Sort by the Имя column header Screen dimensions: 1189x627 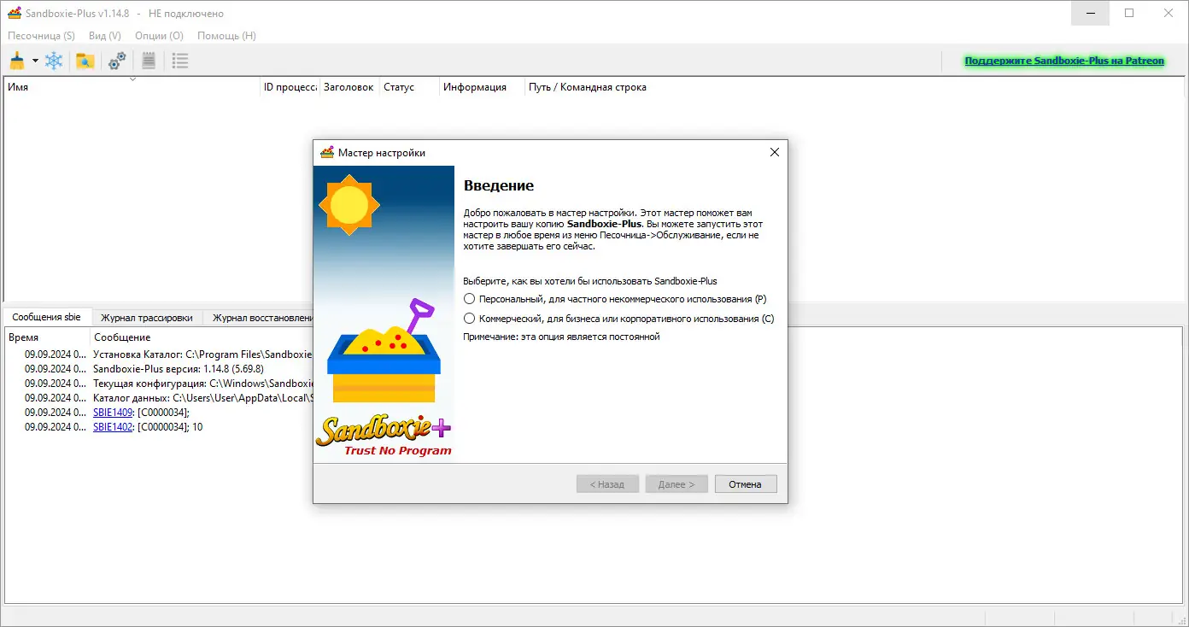click(132, 87)
